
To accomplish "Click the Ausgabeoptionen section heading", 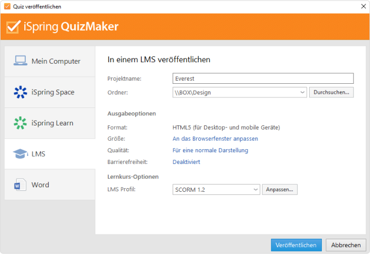I will coord(132,114).
